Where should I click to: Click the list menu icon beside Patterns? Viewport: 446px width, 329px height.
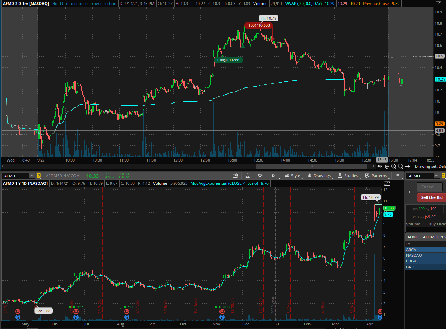(x=398, y=176)
